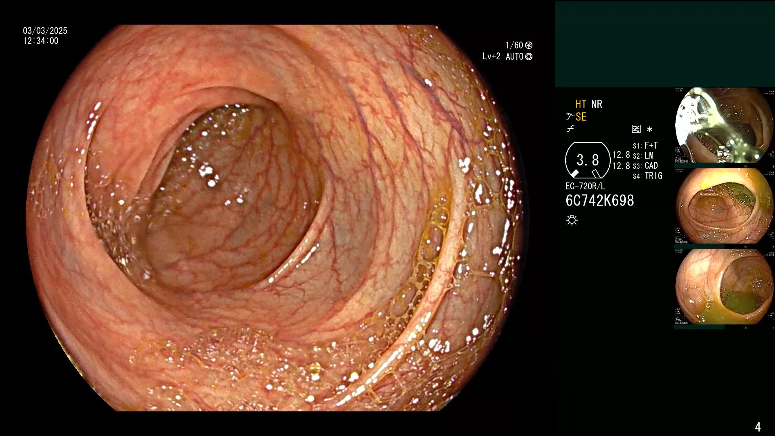
Task: Click the structure enhancement curve icon beside SE
Action: (x=570, y=117)
